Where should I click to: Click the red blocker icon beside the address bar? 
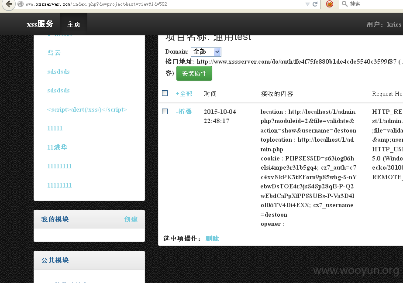tap(330, 4)
